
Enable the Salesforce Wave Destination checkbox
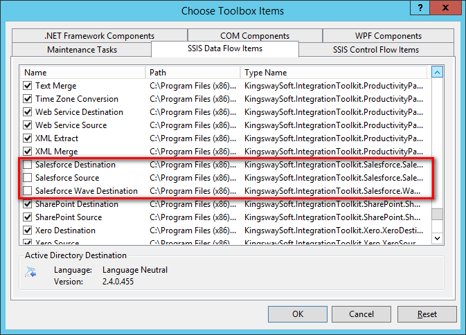27,190
